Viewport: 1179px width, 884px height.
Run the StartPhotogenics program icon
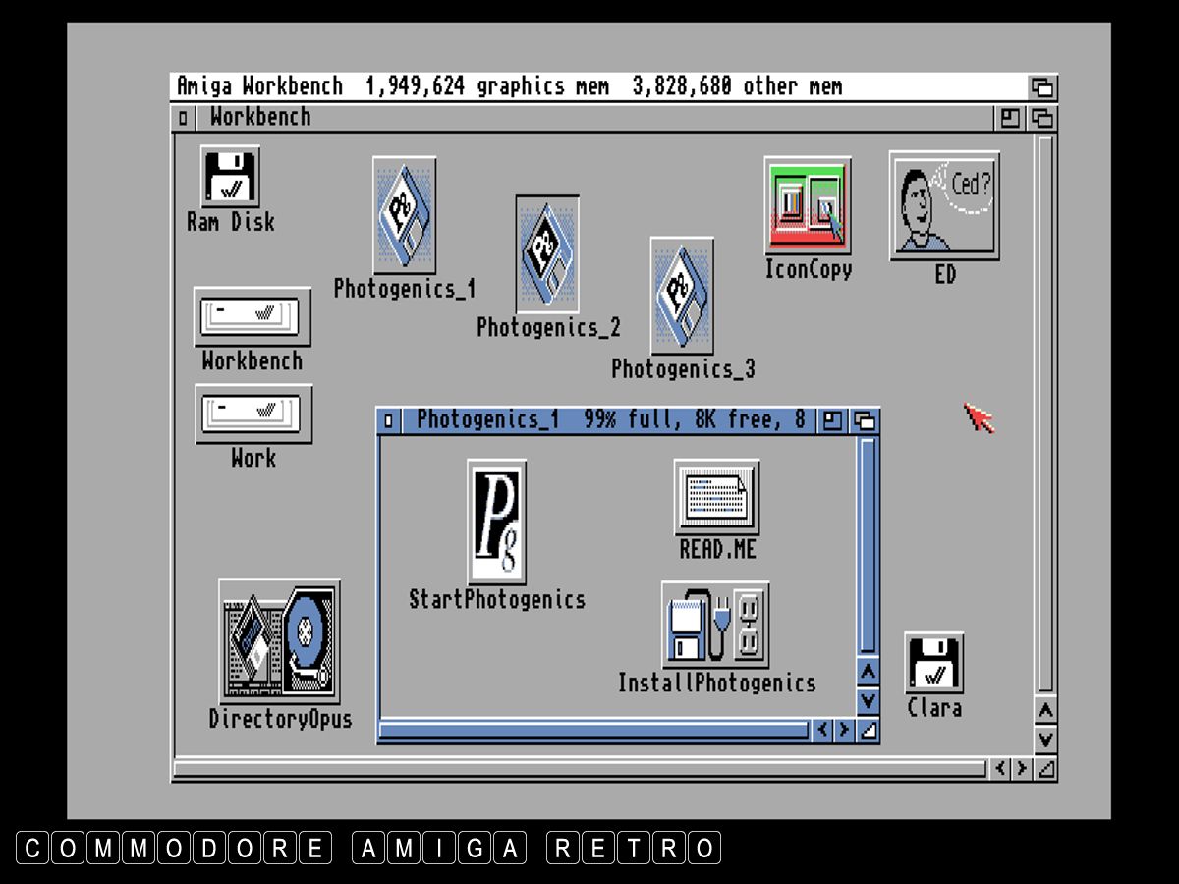pos(496,522)
